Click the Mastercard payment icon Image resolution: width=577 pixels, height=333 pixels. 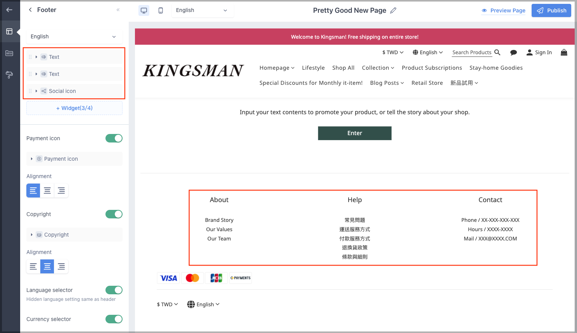coord(192,278)
